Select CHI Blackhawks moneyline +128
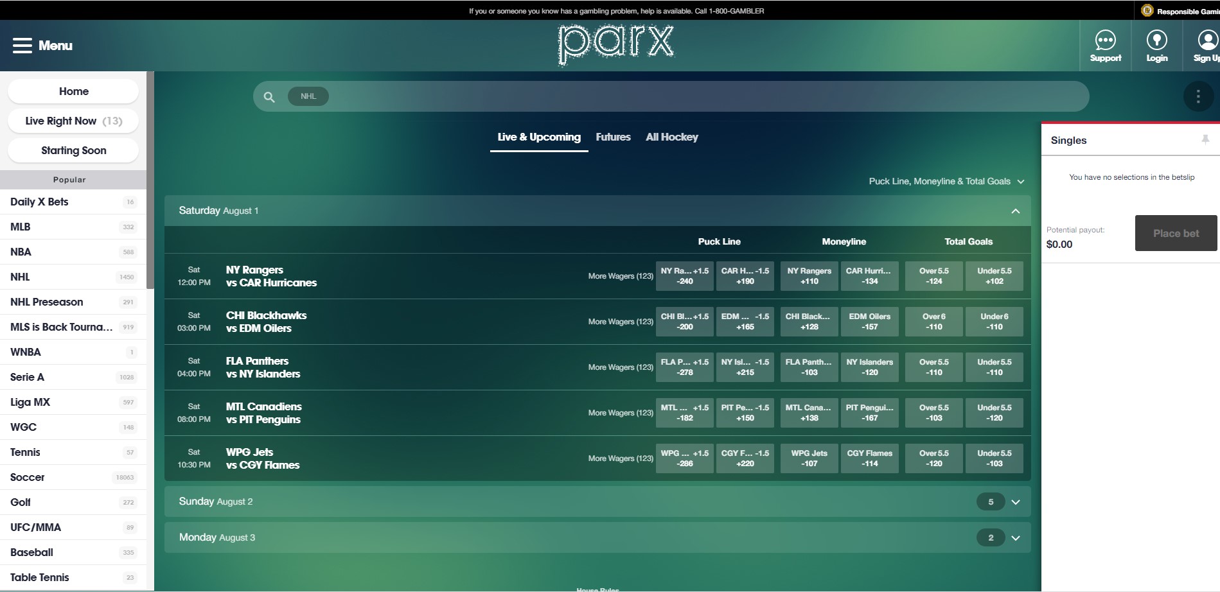This screenshot has width=1220, height=592. [x=809, y=322]
